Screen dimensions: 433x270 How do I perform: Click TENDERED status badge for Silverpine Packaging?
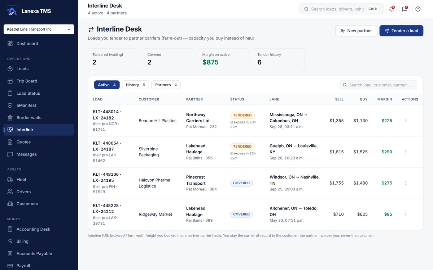pos(242,147)
